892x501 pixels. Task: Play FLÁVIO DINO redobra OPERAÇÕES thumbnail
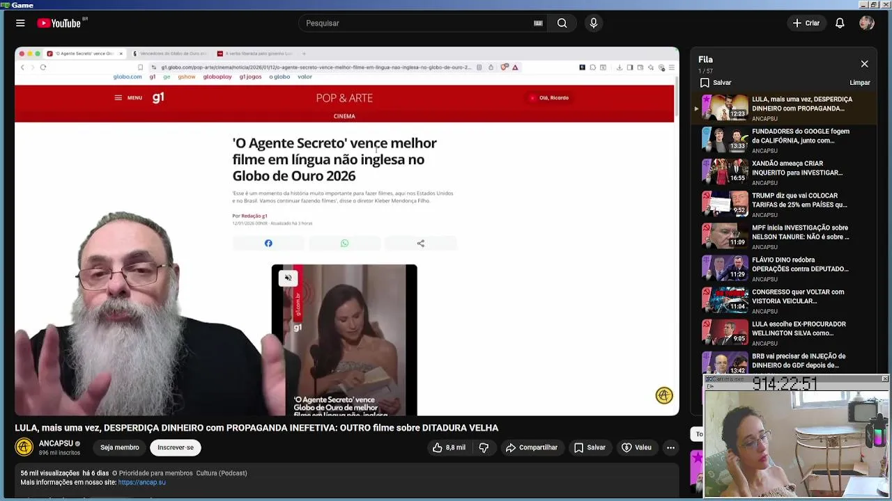tap(725, 269)
